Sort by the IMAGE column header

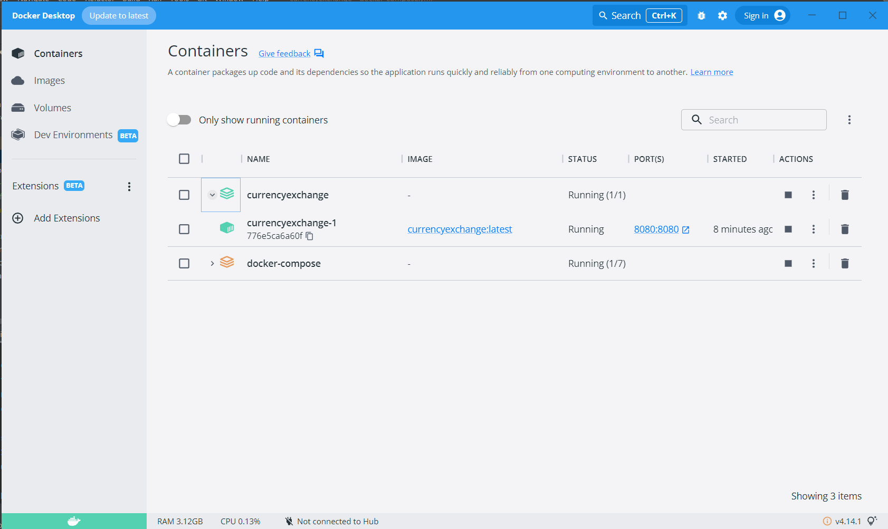pos(420,159)
